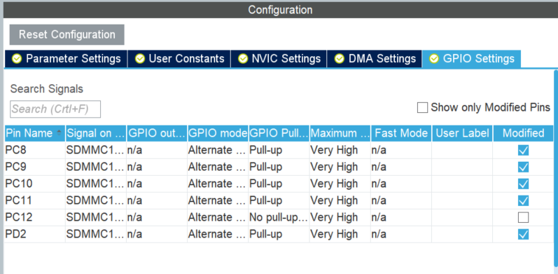Switch to NVIC Settings tab

[279, 59]
